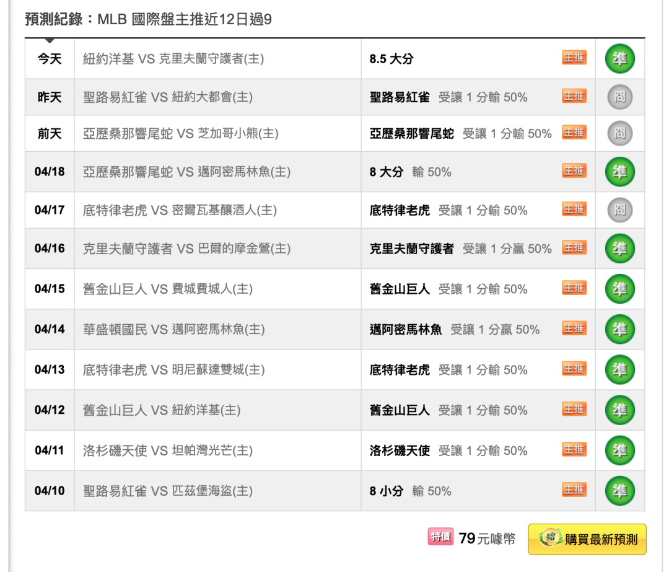Click the green 準 icon in the 04/11 row
Image resolution: width=669 pixels, height=572 pixels.
point(620,451)
